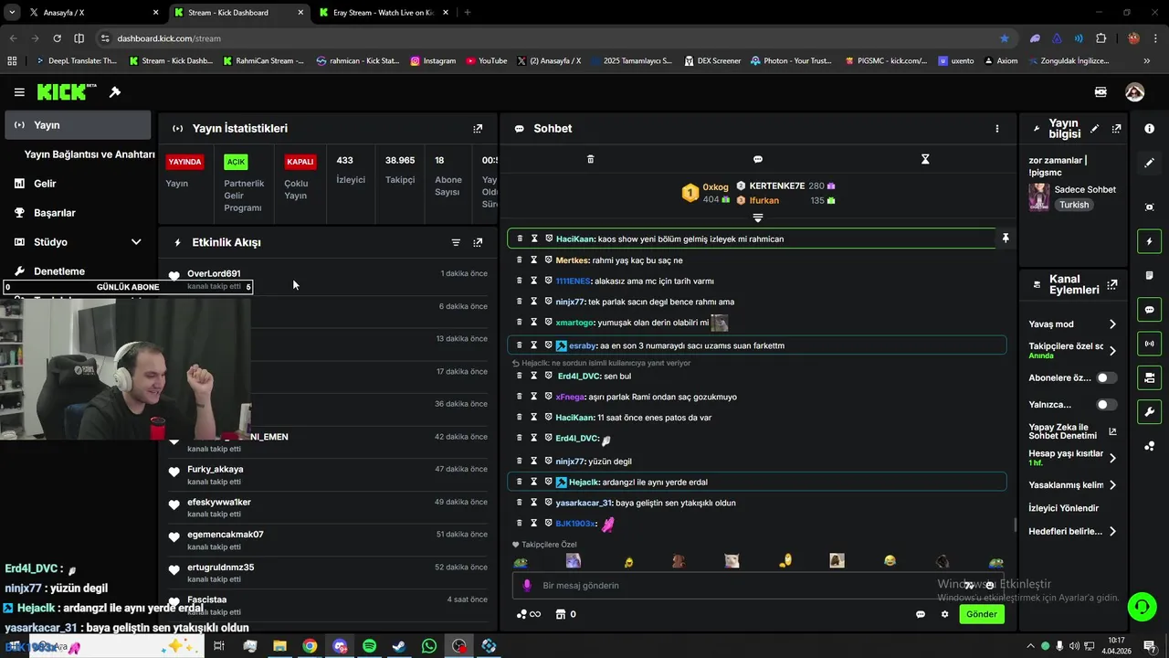Expand Hedefleri belirle option
This screenshot has height=658, width=1169.
tap(1112, 532)
